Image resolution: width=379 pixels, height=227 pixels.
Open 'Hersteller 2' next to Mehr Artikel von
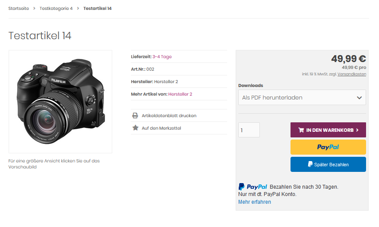(180, 94)
